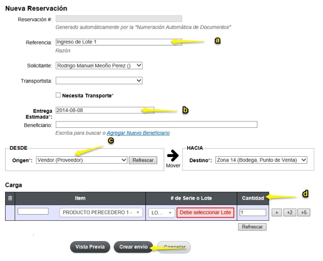
Task: Click the Cantidad input with value 1
Action: pyautogui.click(x=253, y=212)
